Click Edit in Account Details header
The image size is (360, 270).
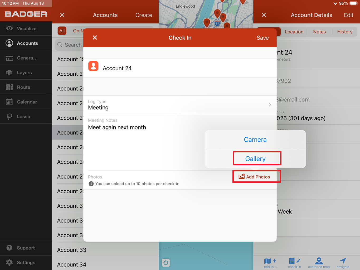tap(348, 15)
